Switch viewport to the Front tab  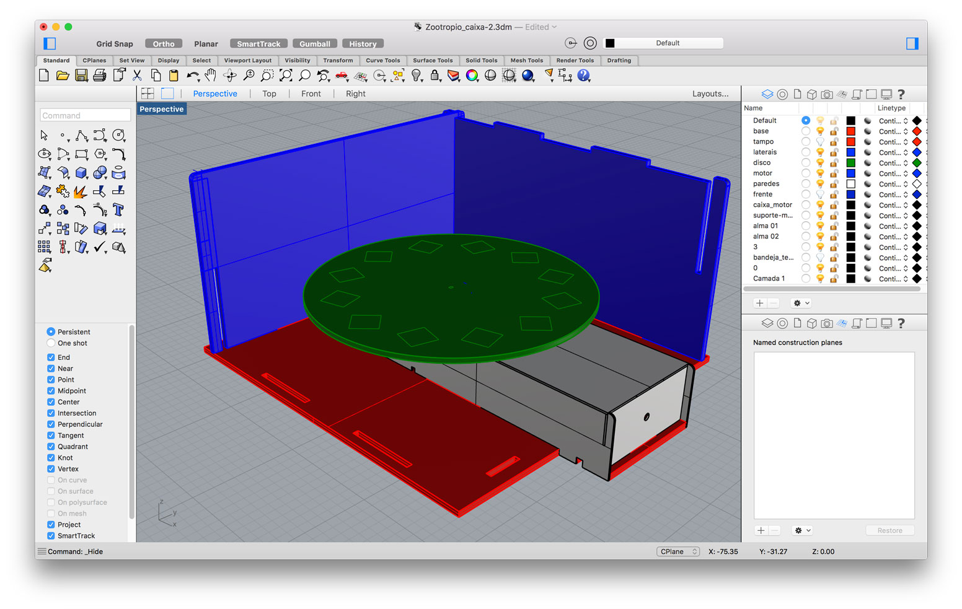pos(311,94)
